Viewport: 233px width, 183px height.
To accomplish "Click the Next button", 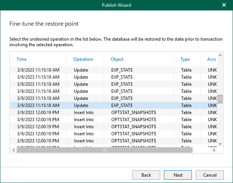I will point(178,175).
